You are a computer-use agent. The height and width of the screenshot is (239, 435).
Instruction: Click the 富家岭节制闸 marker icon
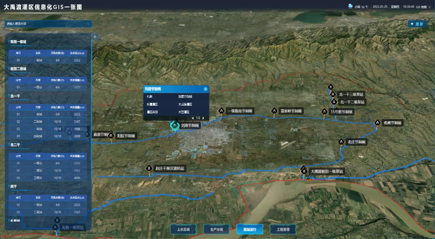(x=274, y=111)
